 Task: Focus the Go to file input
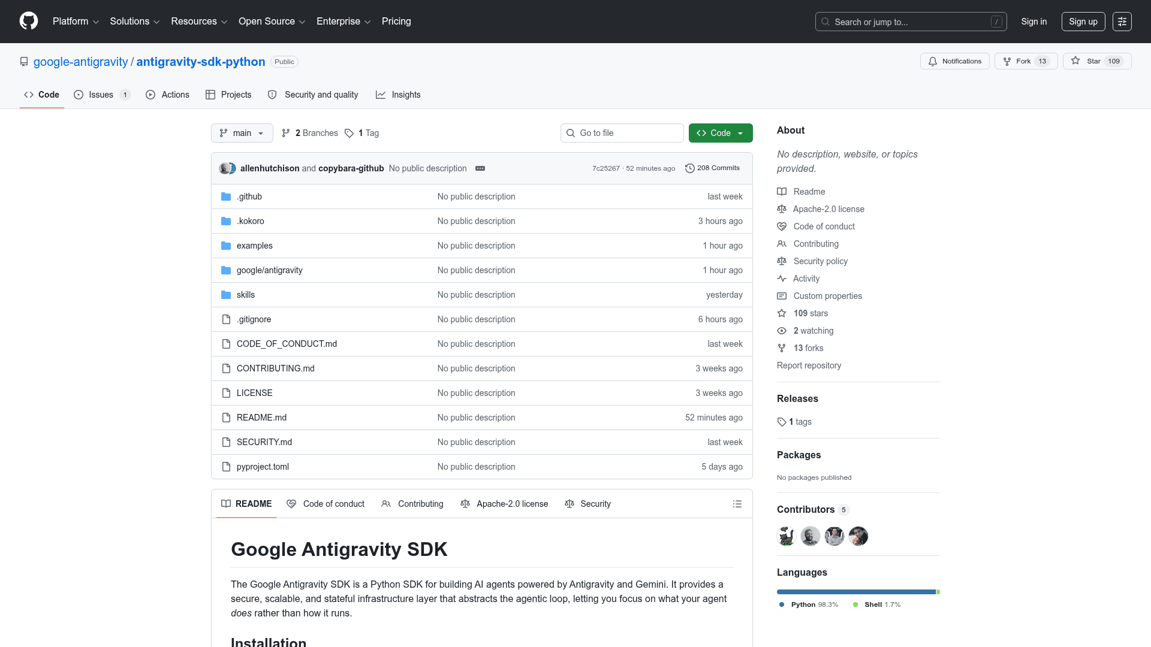[622, 133]
